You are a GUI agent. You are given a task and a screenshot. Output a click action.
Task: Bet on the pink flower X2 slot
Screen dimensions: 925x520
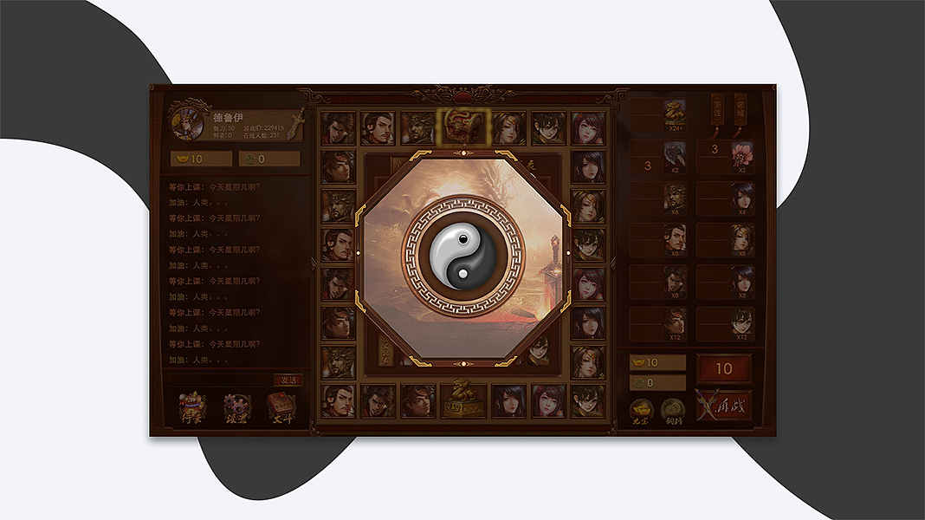[x=725, y=157]
